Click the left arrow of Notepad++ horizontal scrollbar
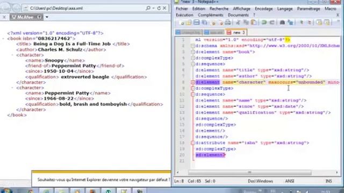This screenshot has height=193, width=344. (x=177, y=173)
